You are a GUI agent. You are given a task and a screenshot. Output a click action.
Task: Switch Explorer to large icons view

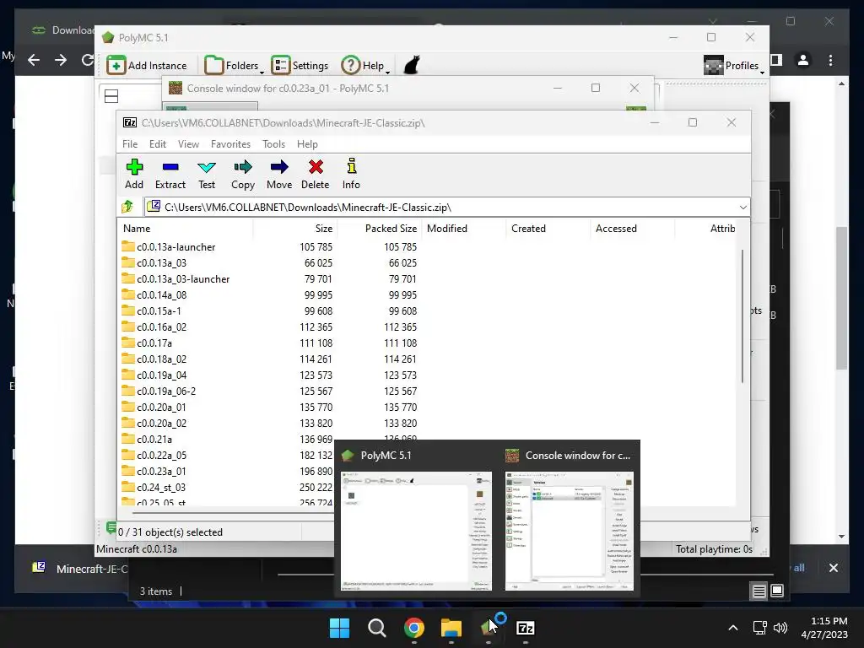[777, 591]
